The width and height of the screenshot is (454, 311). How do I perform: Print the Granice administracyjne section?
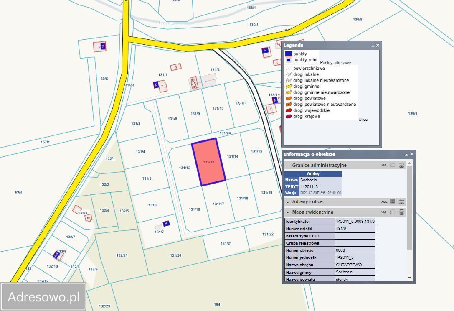(x=401, y=165)
